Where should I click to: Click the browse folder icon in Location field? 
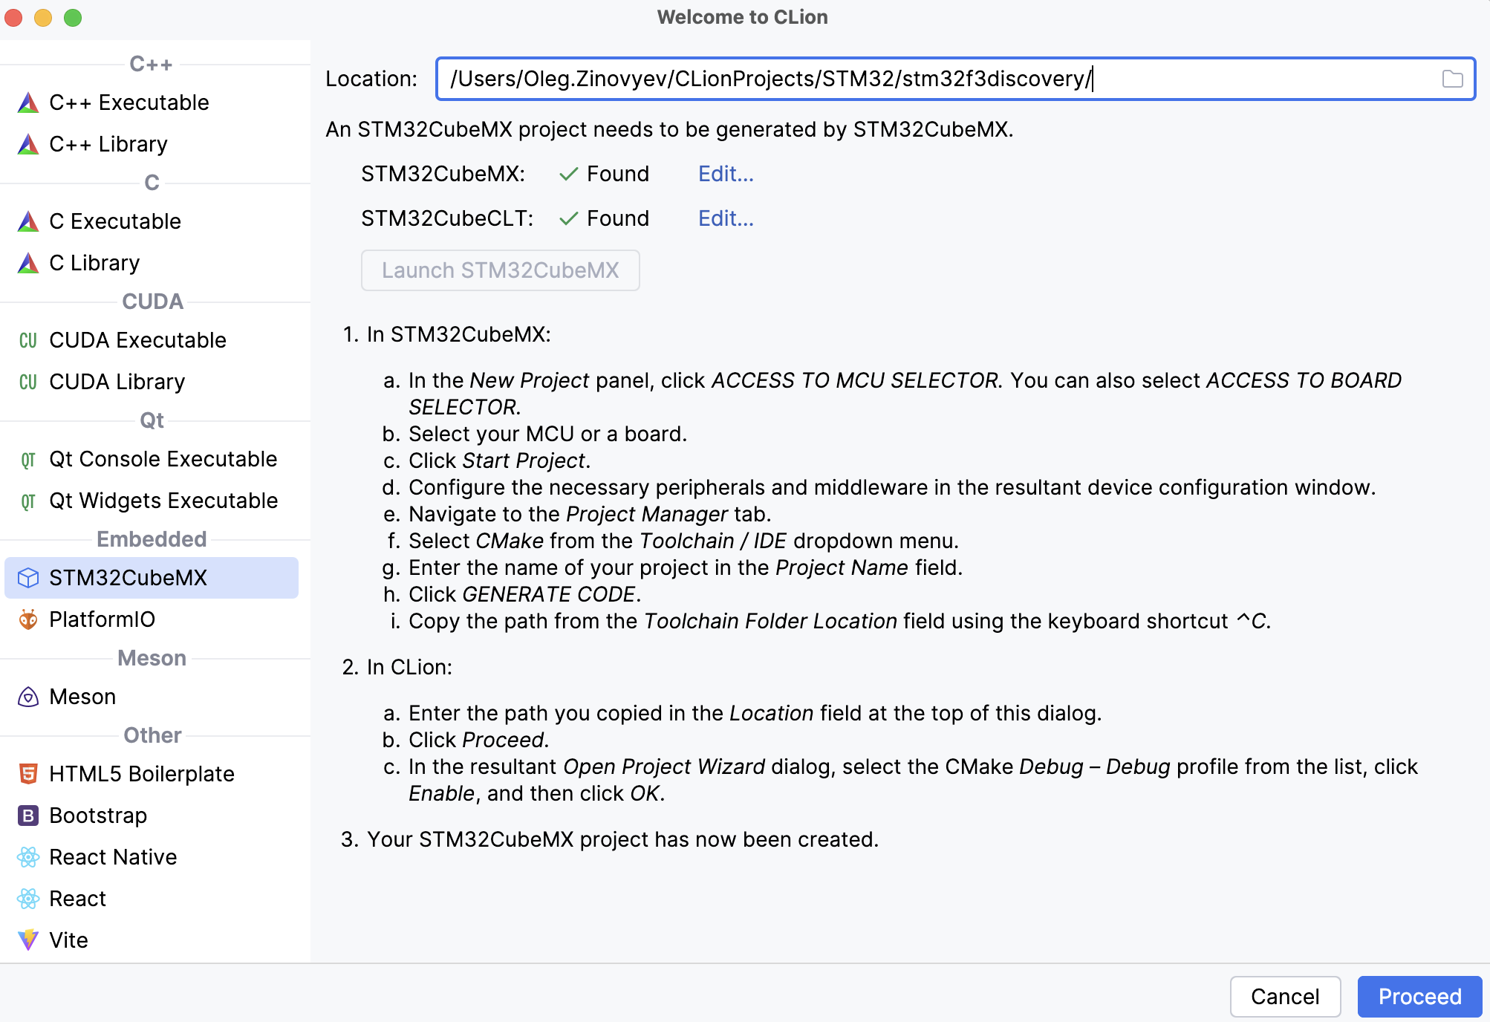coord(1452,79)
